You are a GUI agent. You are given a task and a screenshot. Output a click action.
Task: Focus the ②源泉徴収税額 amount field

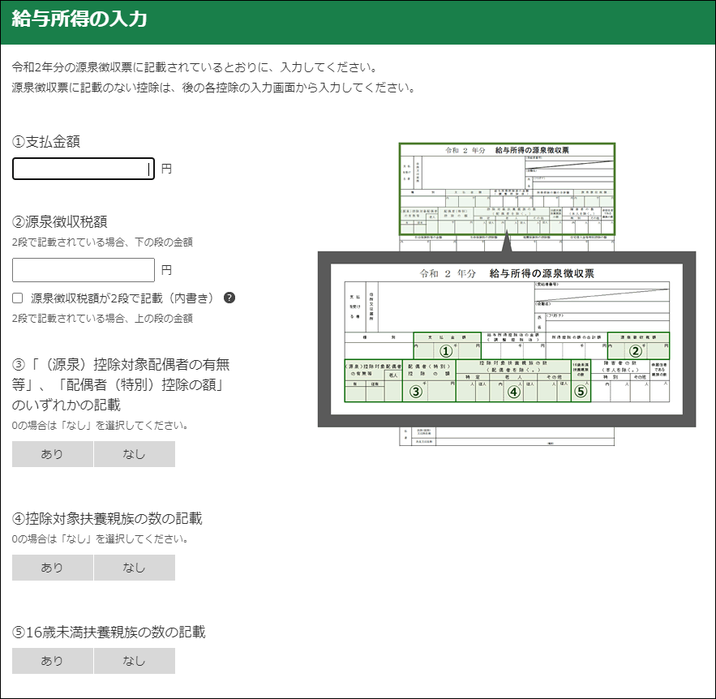click(x=83, y=270)
